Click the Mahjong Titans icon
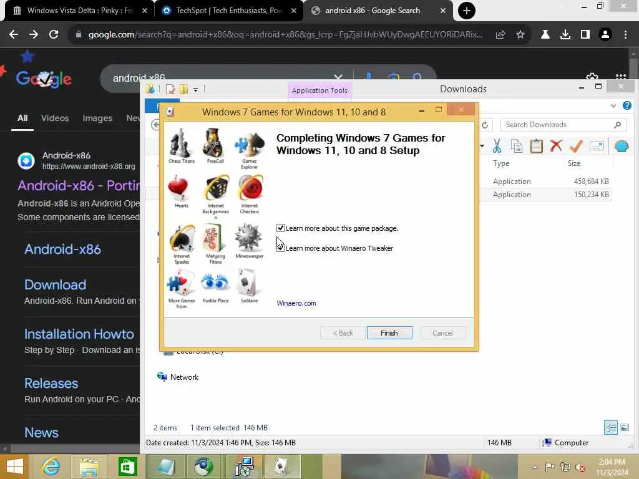 coord(215,238)
